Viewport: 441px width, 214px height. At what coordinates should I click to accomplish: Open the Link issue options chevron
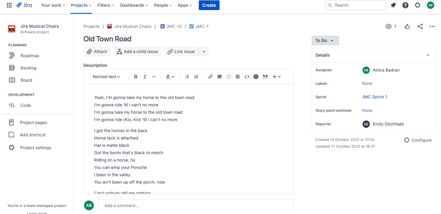tap(204, 52)
